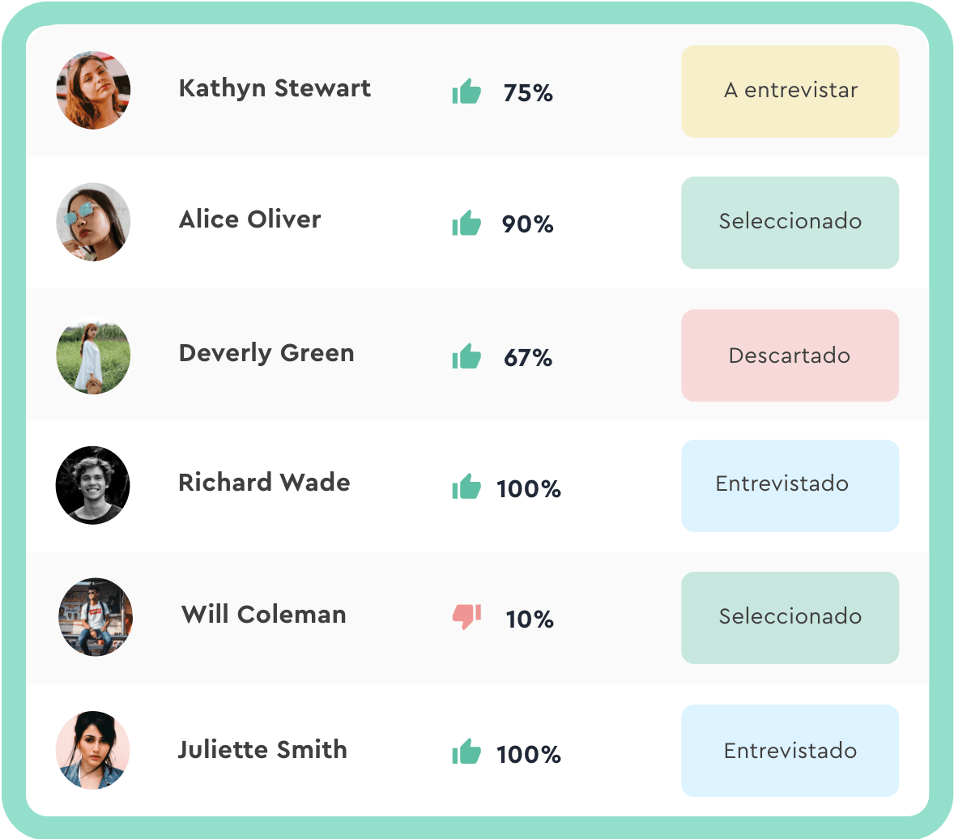This screenshot has width=954, height=839.
Task: Click Will Coleman's 'Seleccionado' status button
Action: pyautogui.click(x=790, y=618)
